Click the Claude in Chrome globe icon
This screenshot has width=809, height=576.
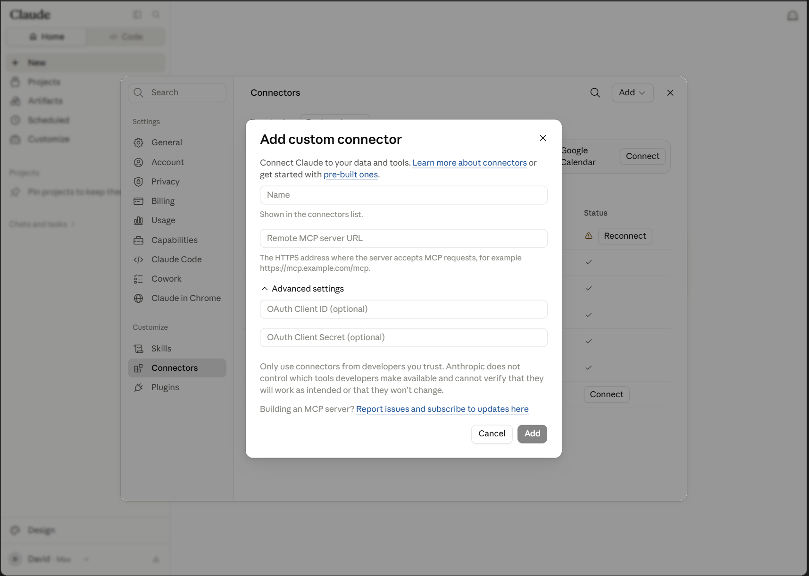[x=138, y=298]
